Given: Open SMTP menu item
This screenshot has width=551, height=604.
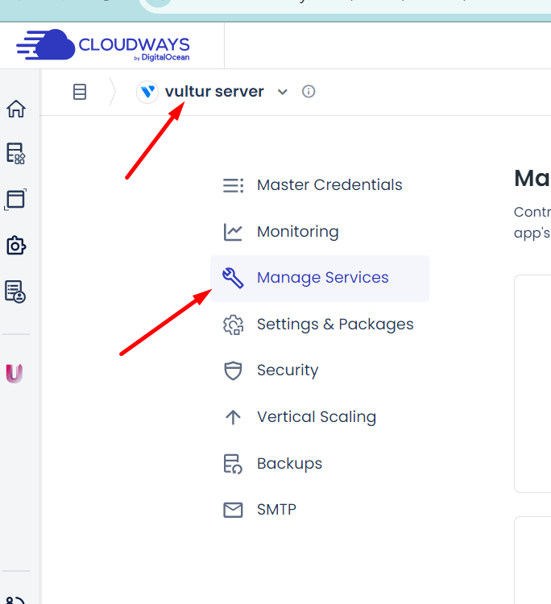Looking at the screenshot, I should (x=320, y=510).
